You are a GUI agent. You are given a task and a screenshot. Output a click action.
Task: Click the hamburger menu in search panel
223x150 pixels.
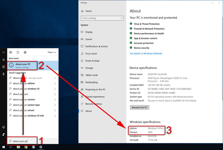(4, 52)
